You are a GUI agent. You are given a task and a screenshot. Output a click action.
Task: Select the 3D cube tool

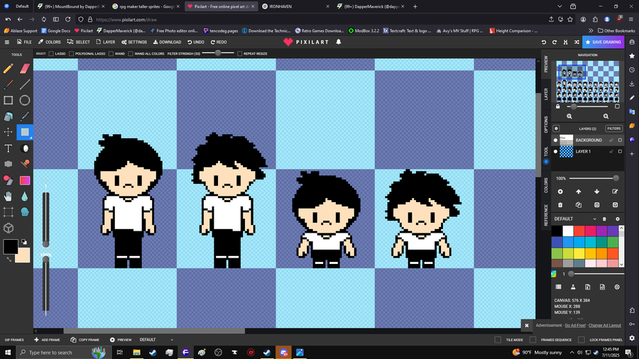point(8,228)
